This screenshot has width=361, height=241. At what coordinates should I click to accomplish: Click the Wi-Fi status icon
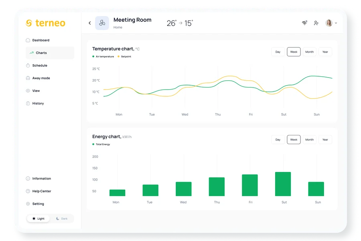(304, 23)
